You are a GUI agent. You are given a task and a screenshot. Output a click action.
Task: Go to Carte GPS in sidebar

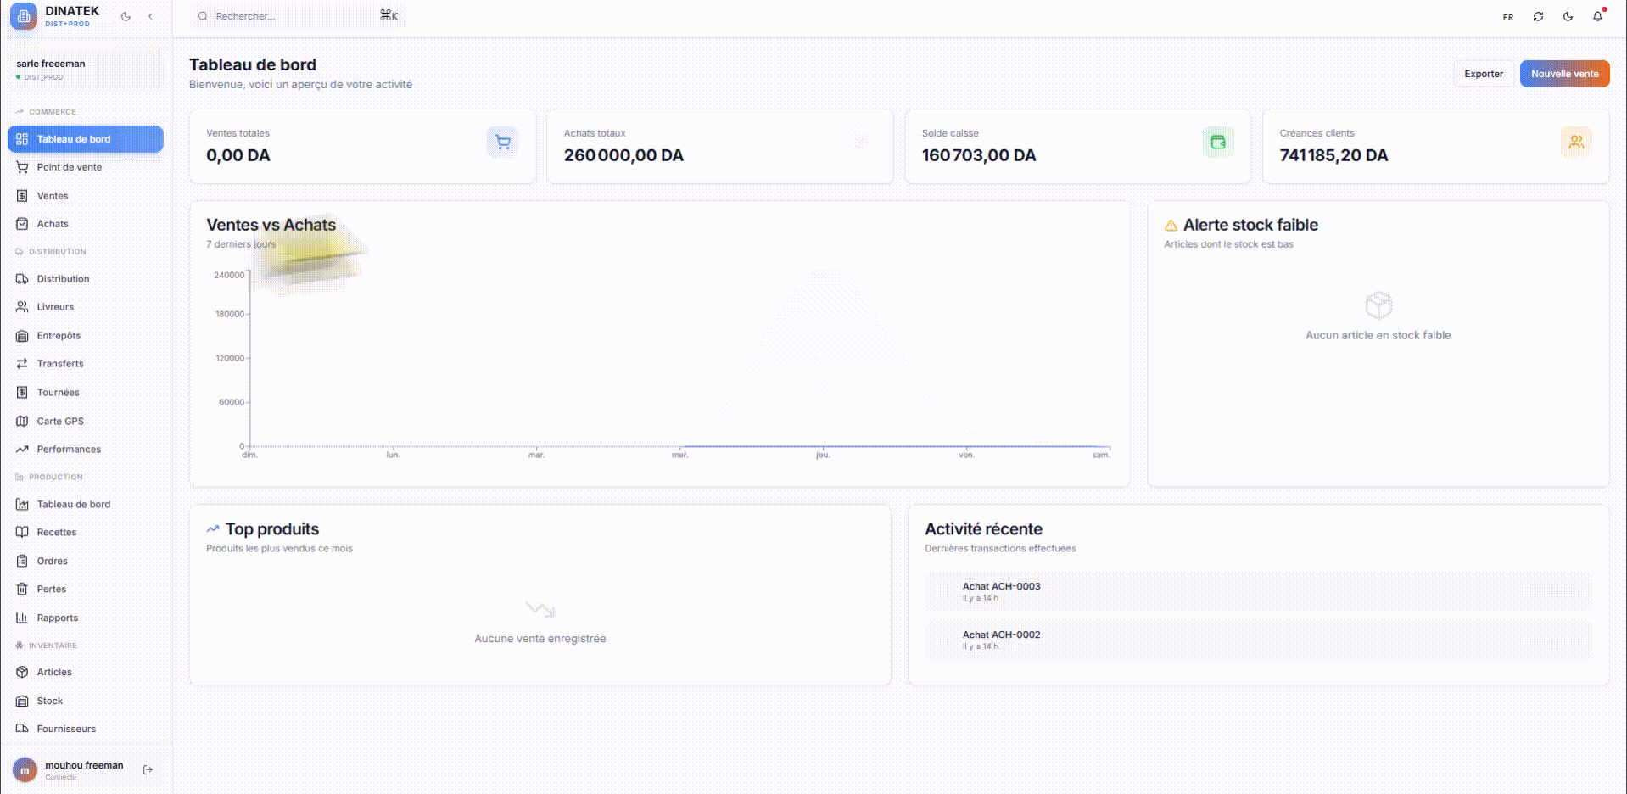[60, 421]
